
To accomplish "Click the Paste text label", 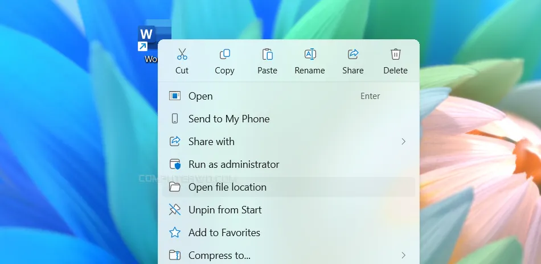I will point(268,71).
